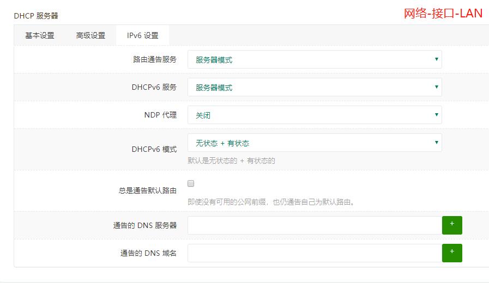The width and height of the screenshot is (489, 283).
Task: Open the DHCPv6 模式 dropdown
Action: [315, 143]
